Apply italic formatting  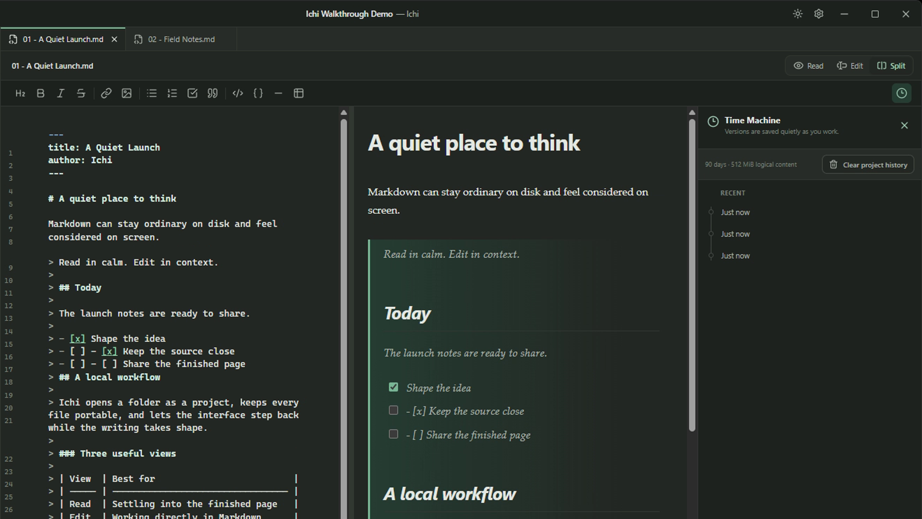coord(61,93)
